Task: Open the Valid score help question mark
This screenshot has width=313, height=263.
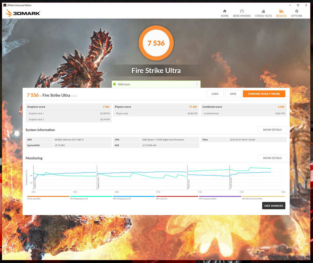Action: [197, 84]
